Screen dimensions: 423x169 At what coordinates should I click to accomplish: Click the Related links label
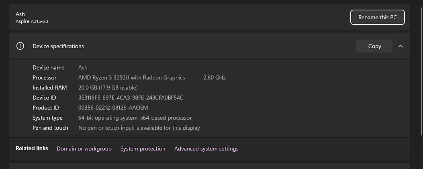[32, 148]
